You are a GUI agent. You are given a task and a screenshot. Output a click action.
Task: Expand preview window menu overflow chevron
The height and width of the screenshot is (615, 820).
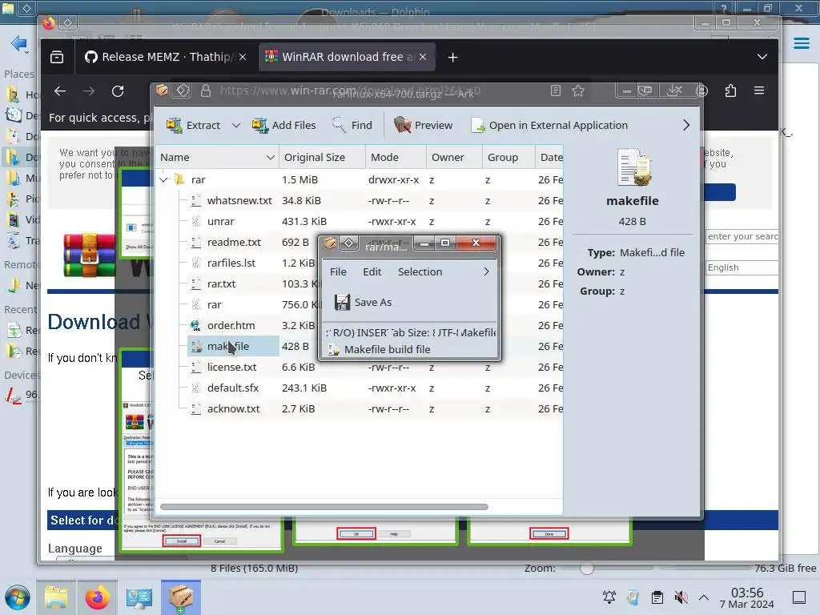486,272
